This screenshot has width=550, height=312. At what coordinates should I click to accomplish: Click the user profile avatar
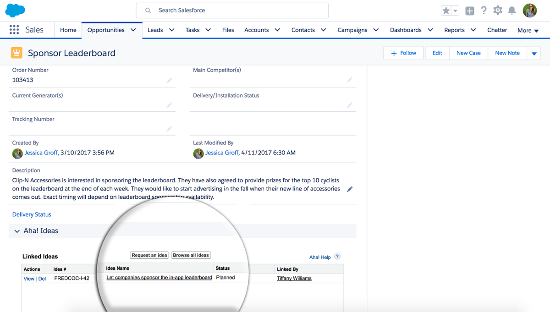(530, 11)
